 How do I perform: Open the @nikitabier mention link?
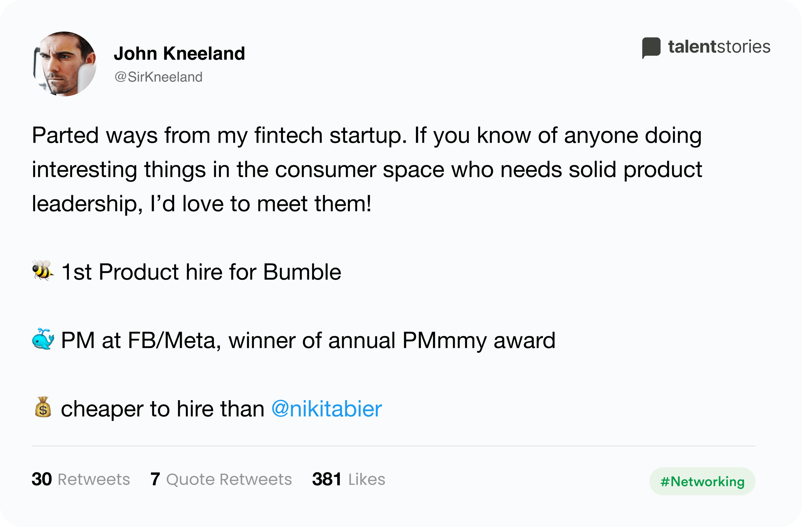[326, 409]
